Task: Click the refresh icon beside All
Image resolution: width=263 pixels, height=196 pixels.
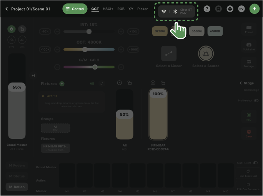Action: coord(102,84)
